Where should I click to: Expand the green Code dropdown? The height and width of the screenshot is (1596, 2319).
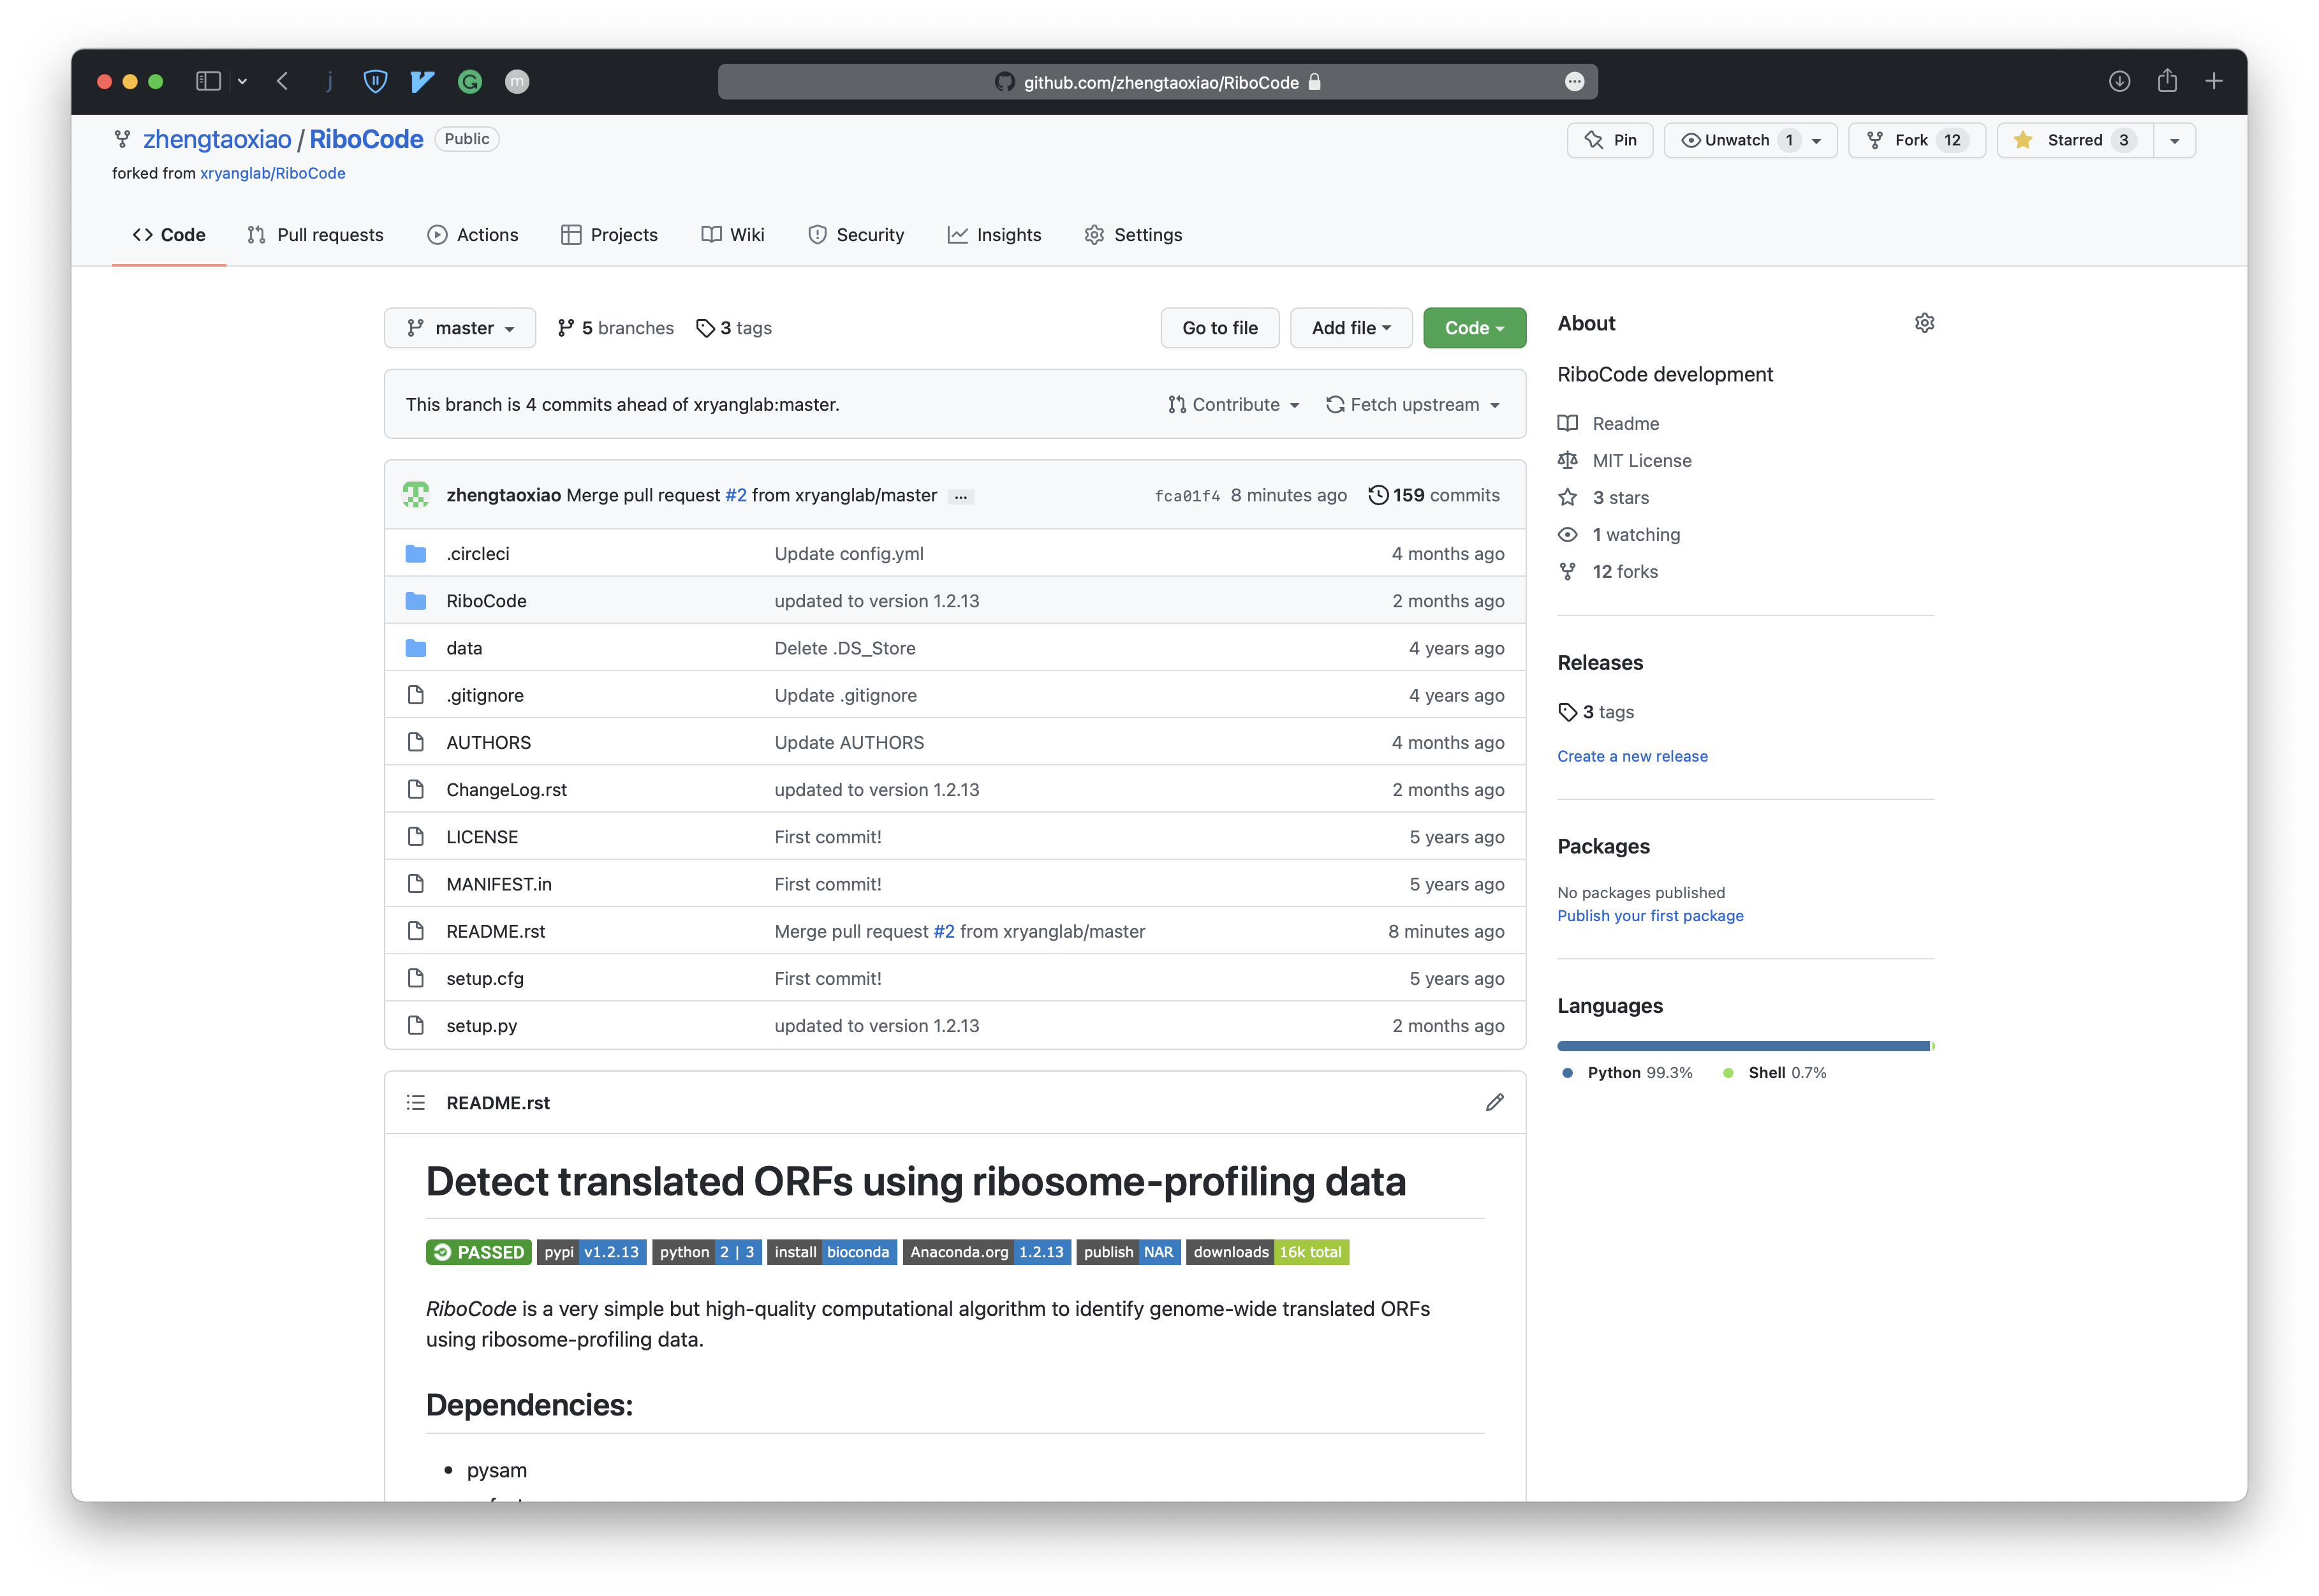[x=1473, y=328]
